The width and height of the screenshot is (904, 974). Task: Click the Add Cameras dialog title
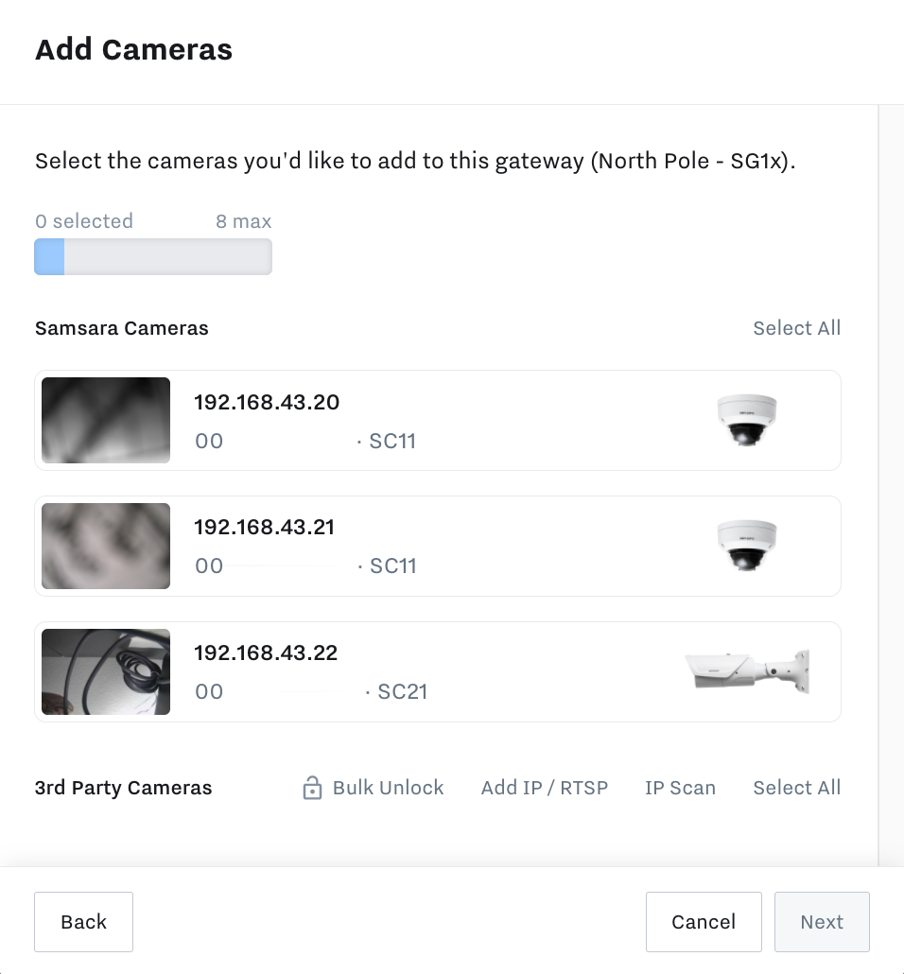pyautogui.click(x=133, y=50)
